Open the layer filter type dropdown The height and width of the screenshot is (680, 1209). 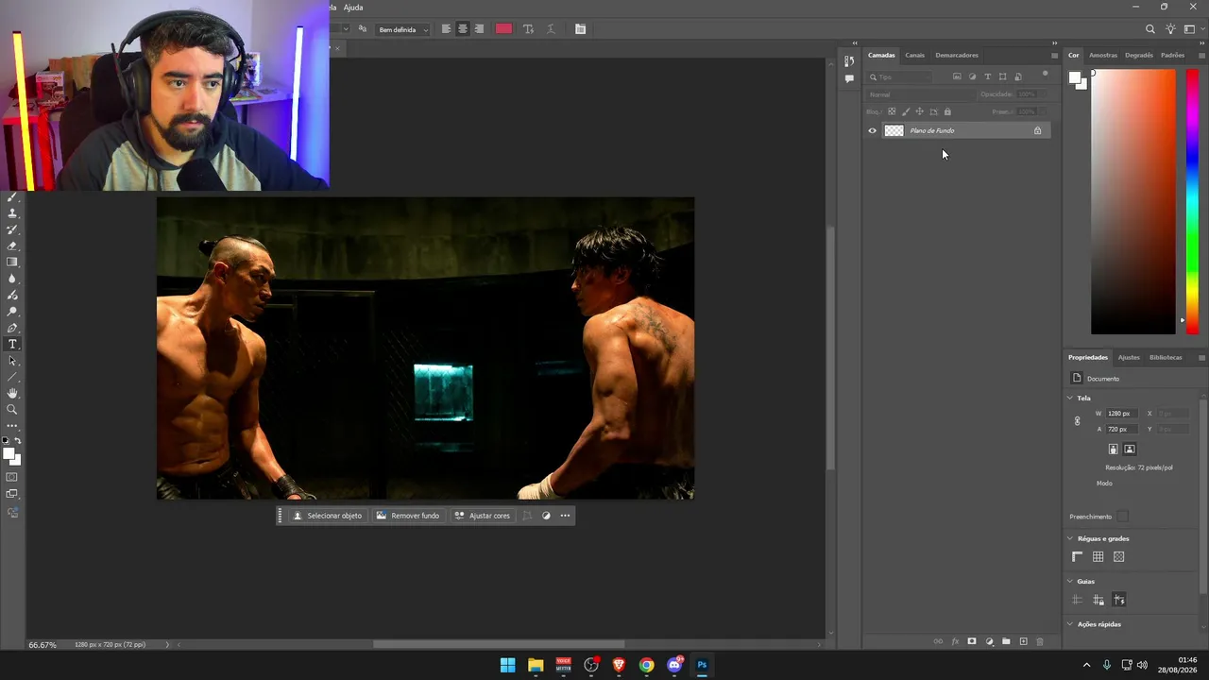tap(901, 76)
